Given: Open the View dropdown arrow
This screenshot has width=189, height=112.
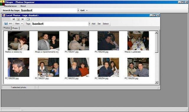Looking at the screenshot, I should tap(22, 24).
